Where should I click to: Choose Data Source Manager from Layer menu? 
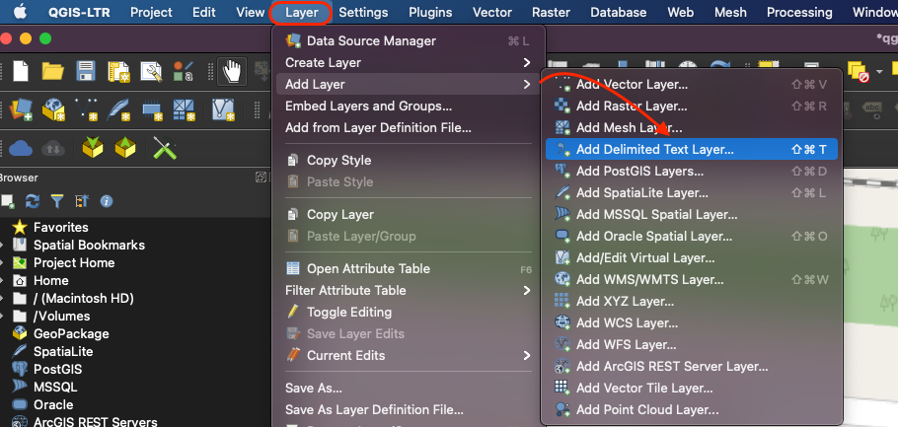coord(409,40)
